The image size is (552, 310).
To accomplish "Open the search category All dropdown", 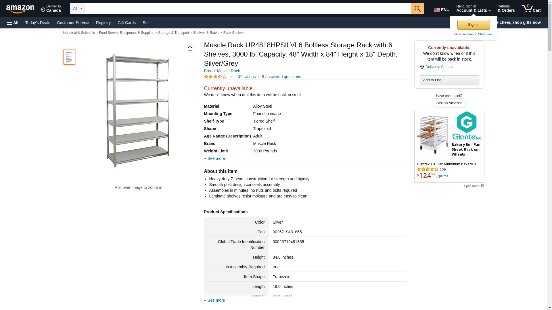I will [78, 9].
